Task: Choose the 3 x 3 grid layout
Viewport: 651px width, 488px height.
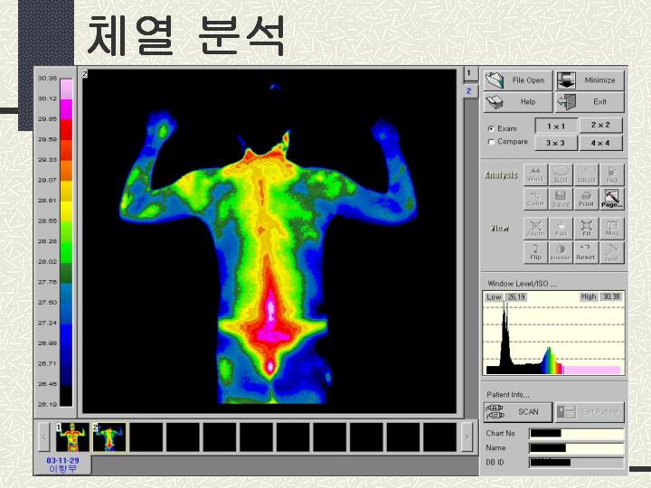Action: pos(555,143)
